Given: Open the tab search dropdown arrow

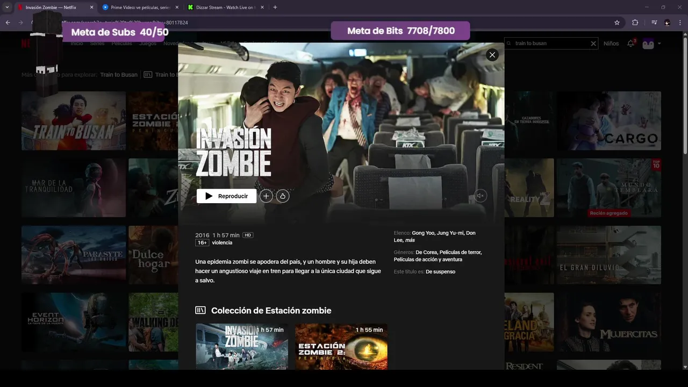Looking at the screenshot, I should (x=7, y=8).
